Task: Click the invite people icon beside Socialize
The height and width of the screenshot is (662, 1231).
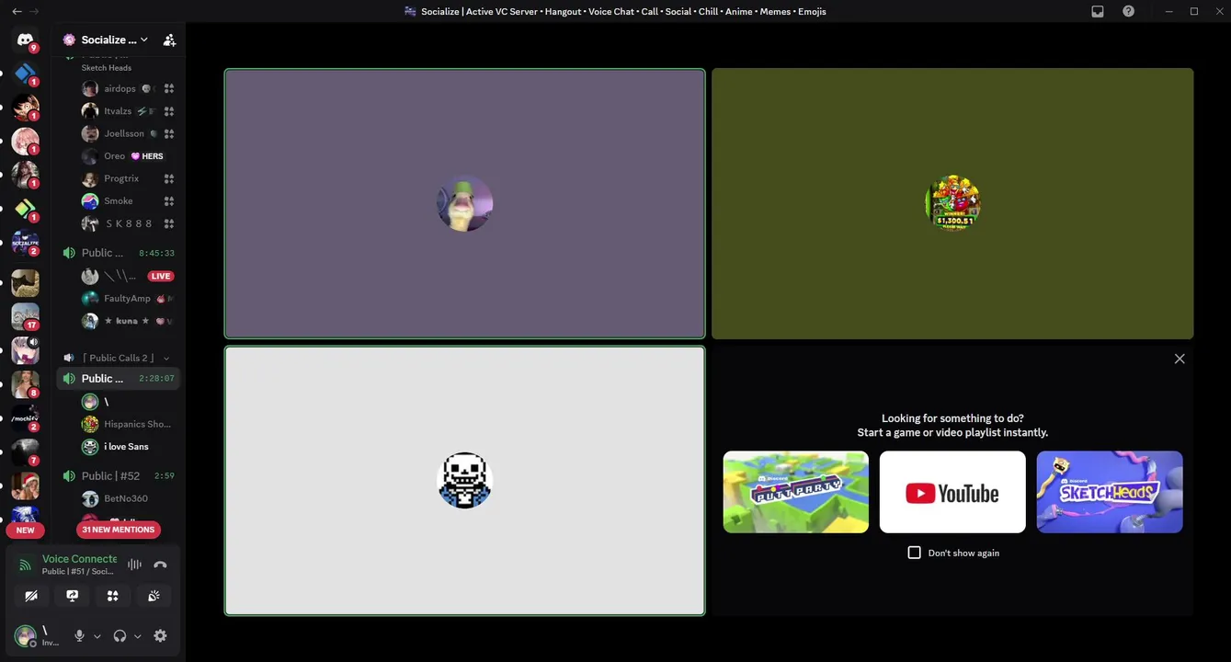Action: pos(169,40)
